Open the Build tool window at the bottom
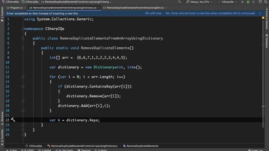Screen dimensions: 269x151 click(x=100, y=150)
